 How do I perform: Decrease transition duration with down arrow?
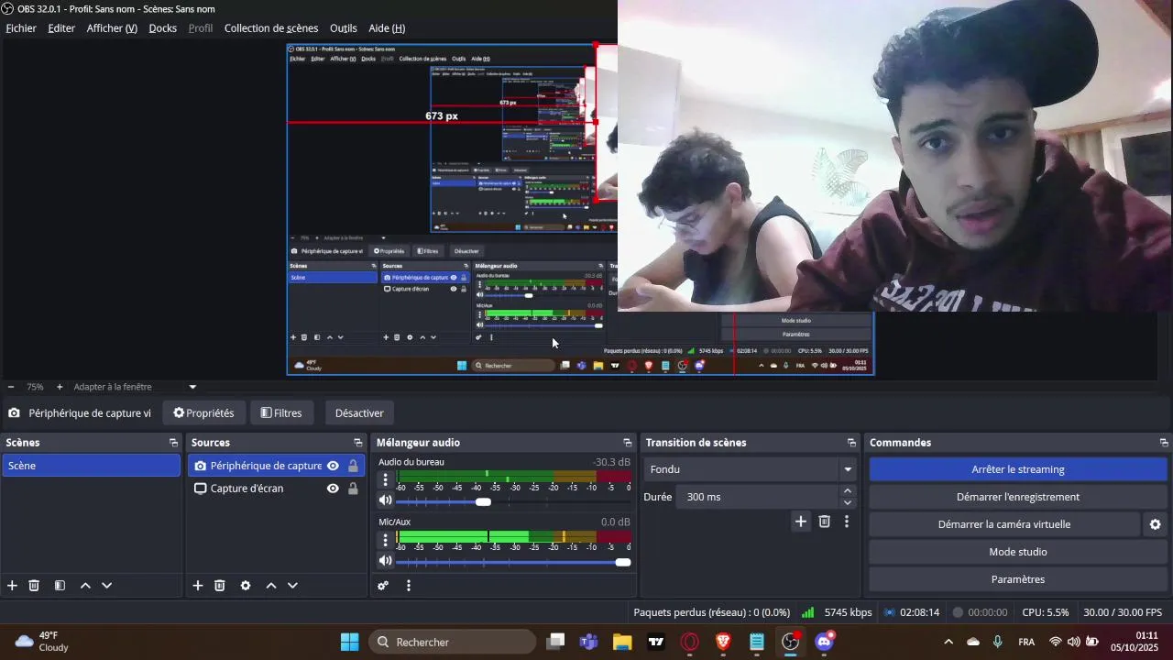tap(848, 502)
